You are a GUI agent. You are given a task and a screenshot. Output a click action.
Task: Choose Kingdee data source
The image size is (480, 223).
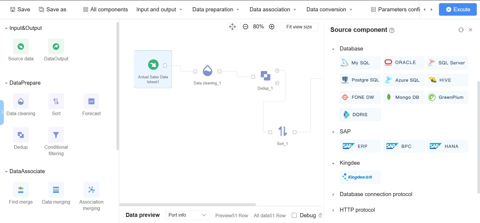360,177
